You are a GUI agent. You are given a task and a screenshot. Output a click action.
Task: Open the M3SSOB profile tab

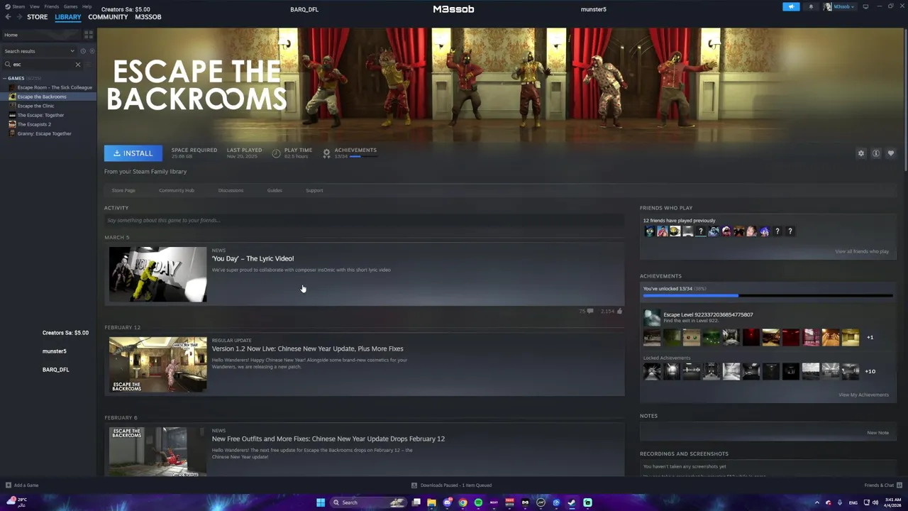click(x=148, y=17)
